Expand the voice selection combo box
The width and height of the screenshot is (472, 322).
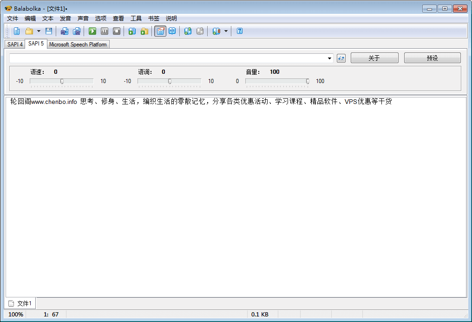330,58
